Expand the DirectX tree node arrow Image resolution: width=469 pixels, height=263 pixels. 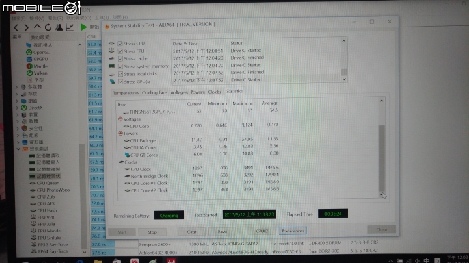[x=17, y=108]
